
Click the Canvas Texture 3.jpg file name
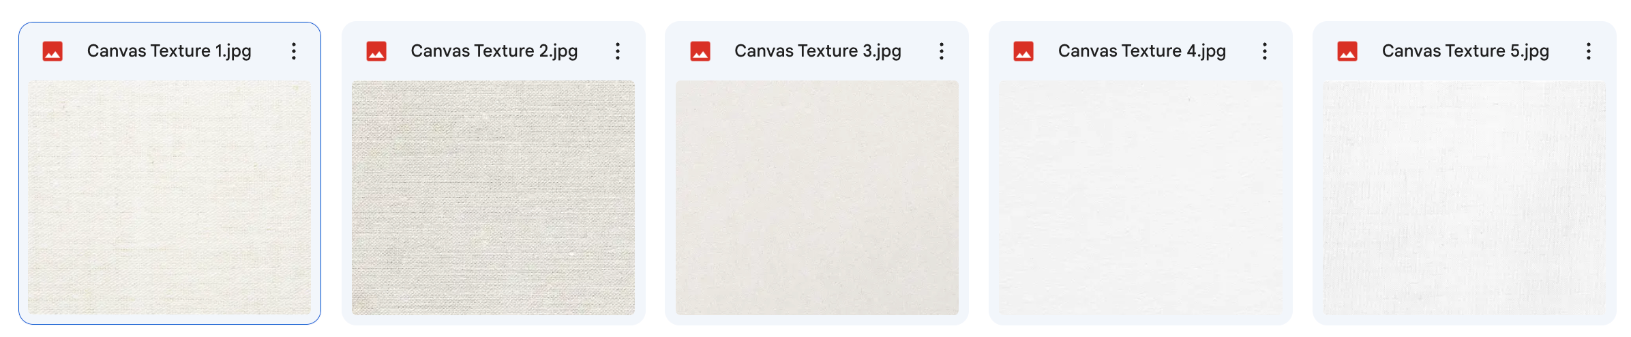coord(818,51)
